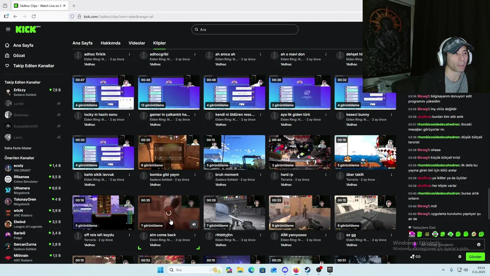Open the kendi ni öldüren clip title
The width and height of the screenshot is (490, 276).
click(235, 115)
